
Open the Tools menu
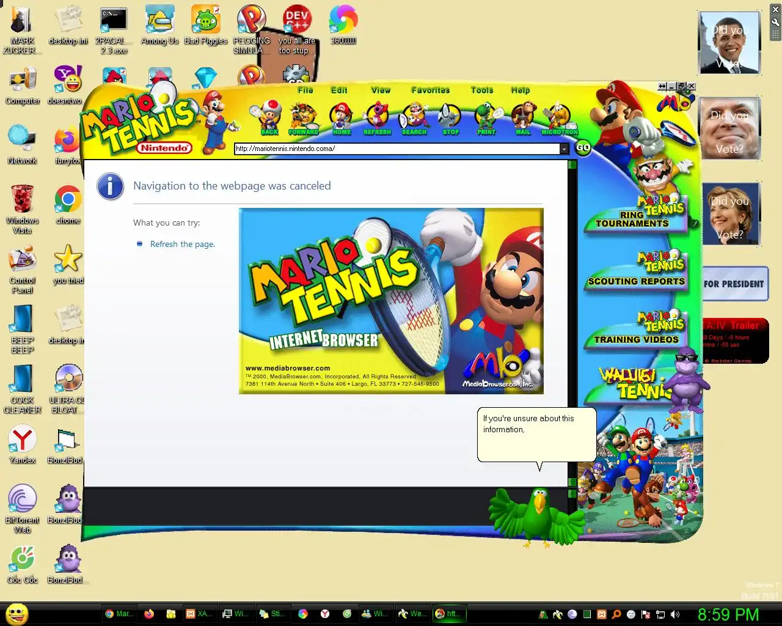click(x=482, y=90)
